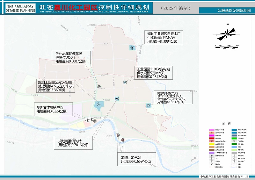The image size is (255, 180).
Task: Click the Regulatory Detailed Planning title block
Action: point(21,8)
